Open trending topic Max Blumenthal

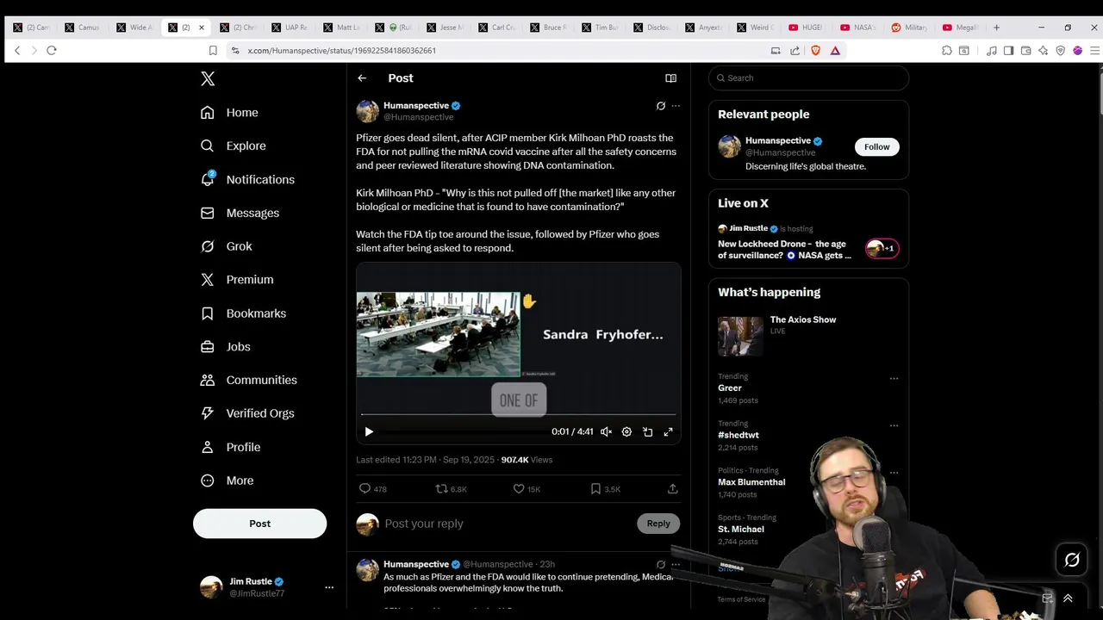click(x=751, y=482)
